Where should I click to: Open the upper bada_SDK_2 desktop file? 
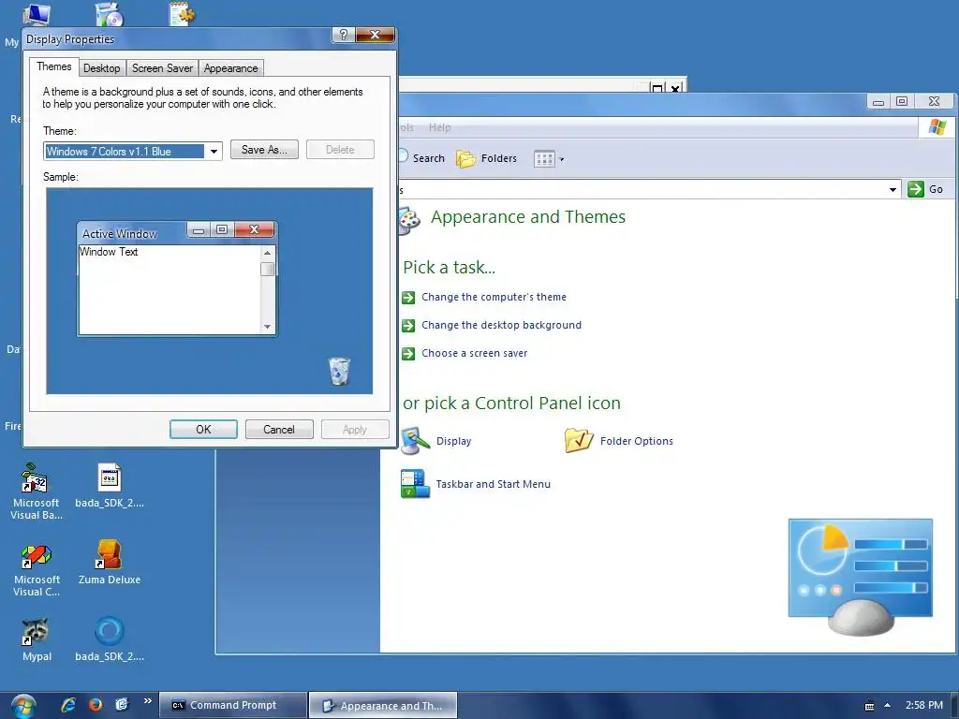(110, 486)
